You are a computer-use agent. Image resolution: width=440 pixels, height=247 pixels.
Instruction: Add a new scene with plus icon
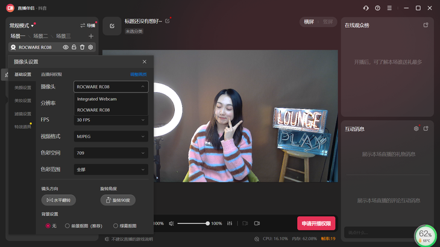click(91, 36)
